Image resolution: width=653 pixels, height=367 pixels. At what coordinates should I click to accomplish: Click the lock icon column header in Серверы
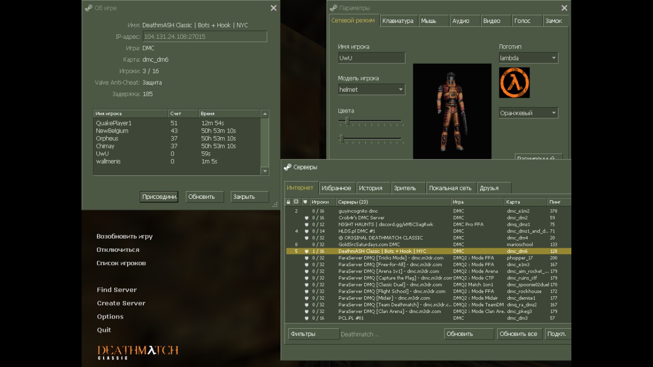click(x=288, y=202)
